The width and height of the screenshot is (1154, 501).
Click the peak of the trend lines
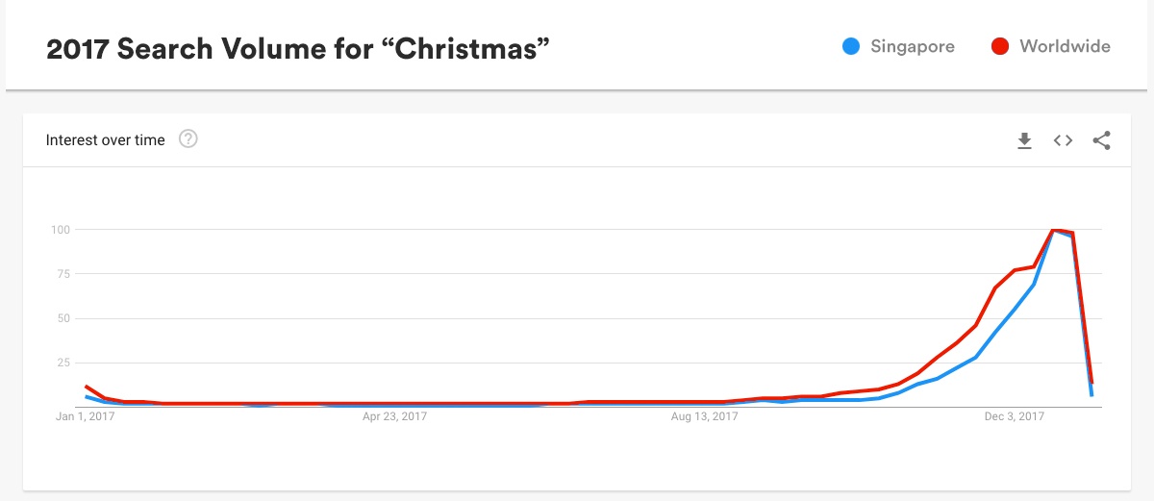point(1055,230)
